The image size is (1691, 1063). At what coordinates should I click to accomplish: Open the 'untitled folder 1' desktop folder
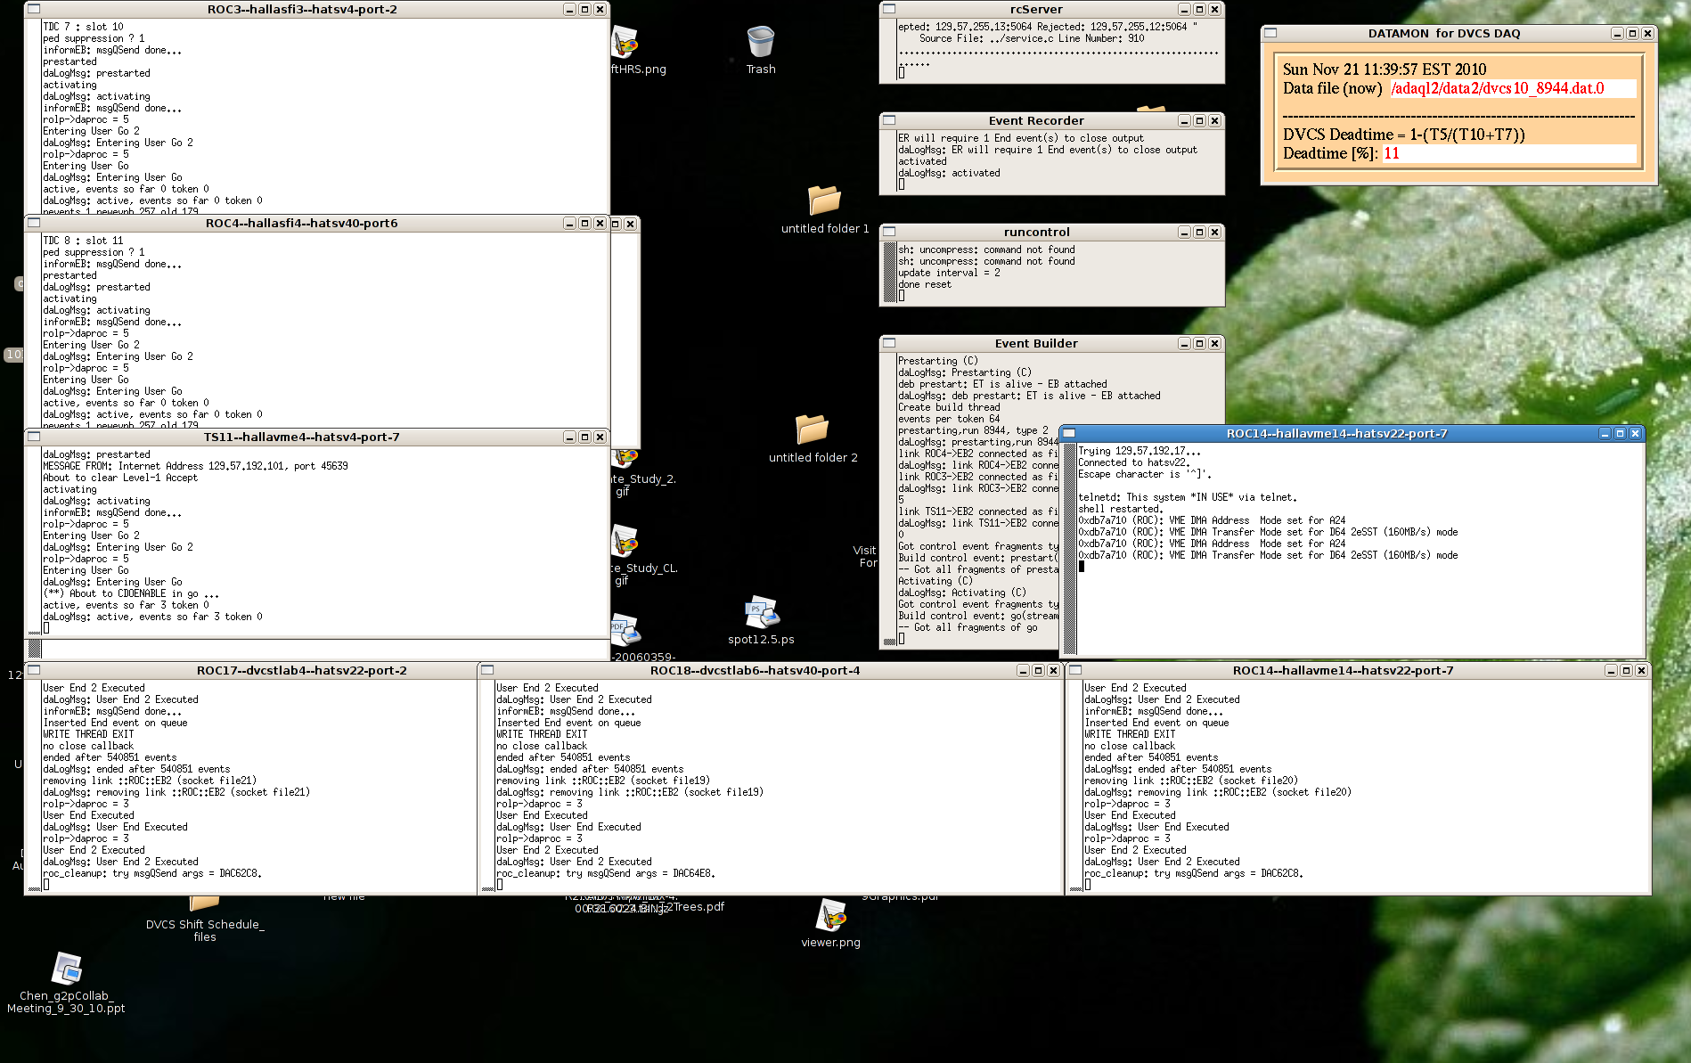tap(824, 200)
